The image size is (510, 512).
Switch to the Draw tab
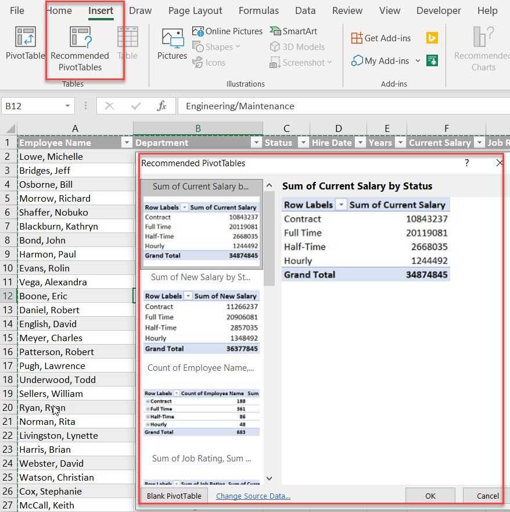[x=141, y=10]
